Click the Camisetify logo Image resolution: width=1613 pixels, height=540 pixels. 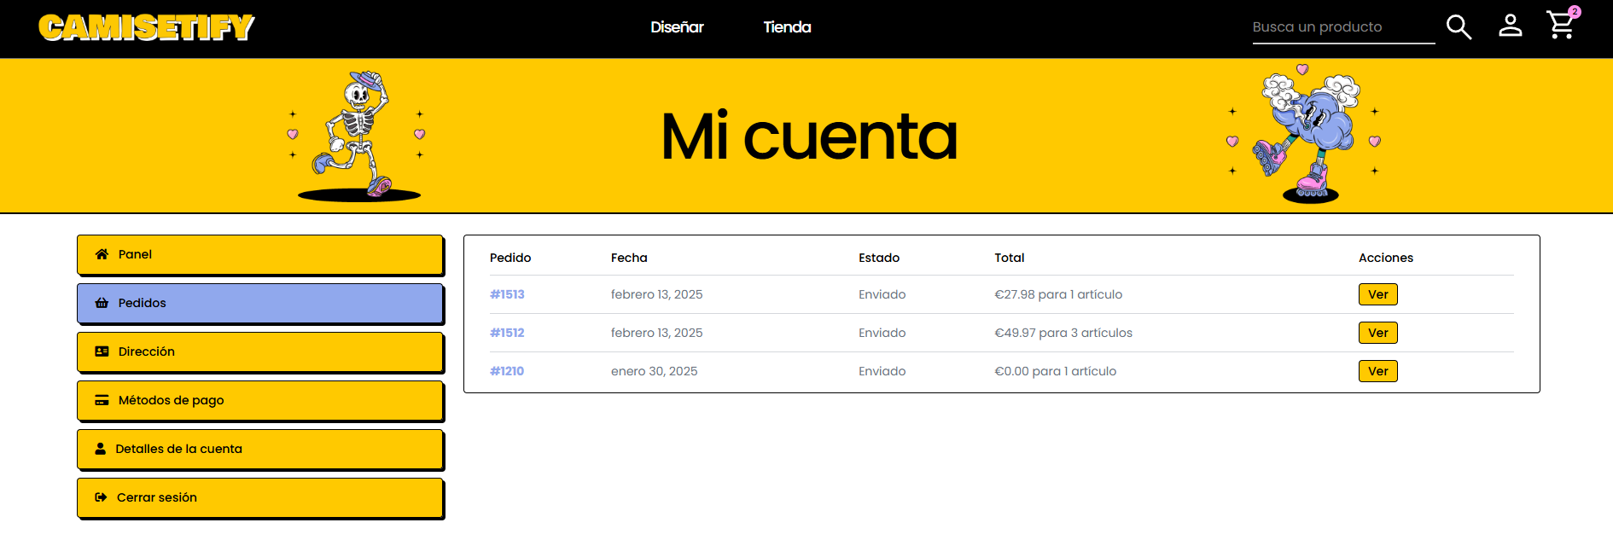147,27
